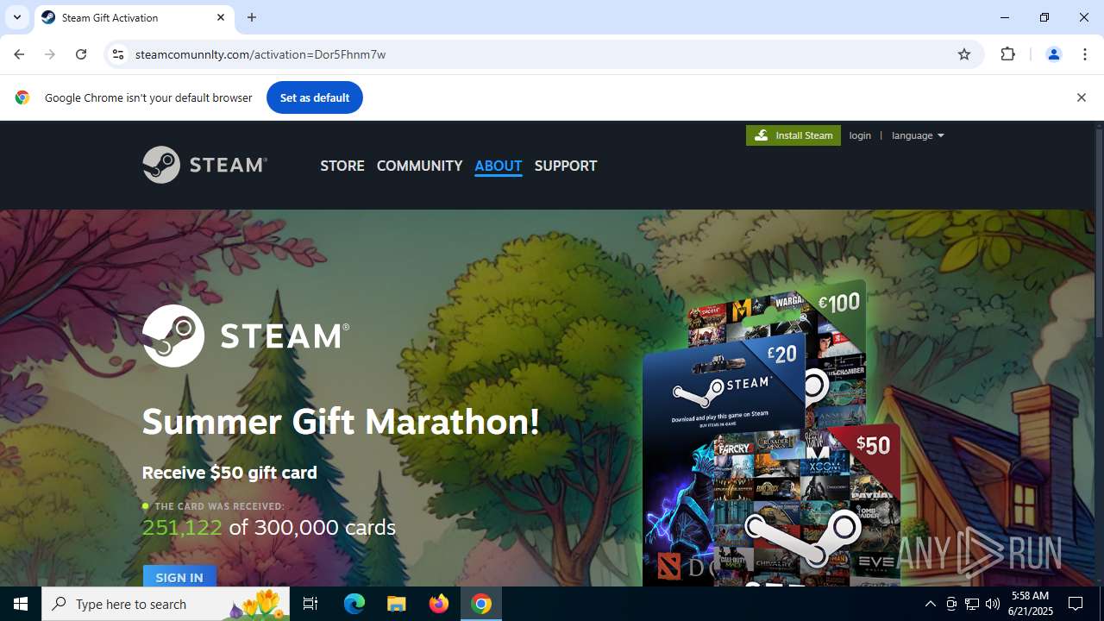
Task: Launch Microsoft Edge from the taskbar
Action: [354, 604]
